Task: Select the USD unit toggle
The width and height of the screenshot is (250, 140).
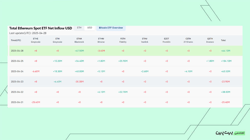Action: point(90,28)
